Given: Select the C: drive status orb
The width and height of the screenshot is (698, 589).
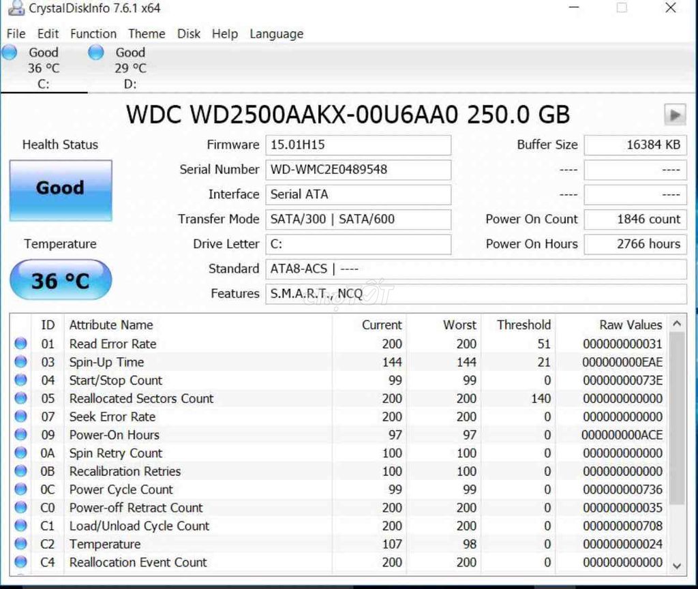Looking at the screenshot, I should click(x=10, y=52).
